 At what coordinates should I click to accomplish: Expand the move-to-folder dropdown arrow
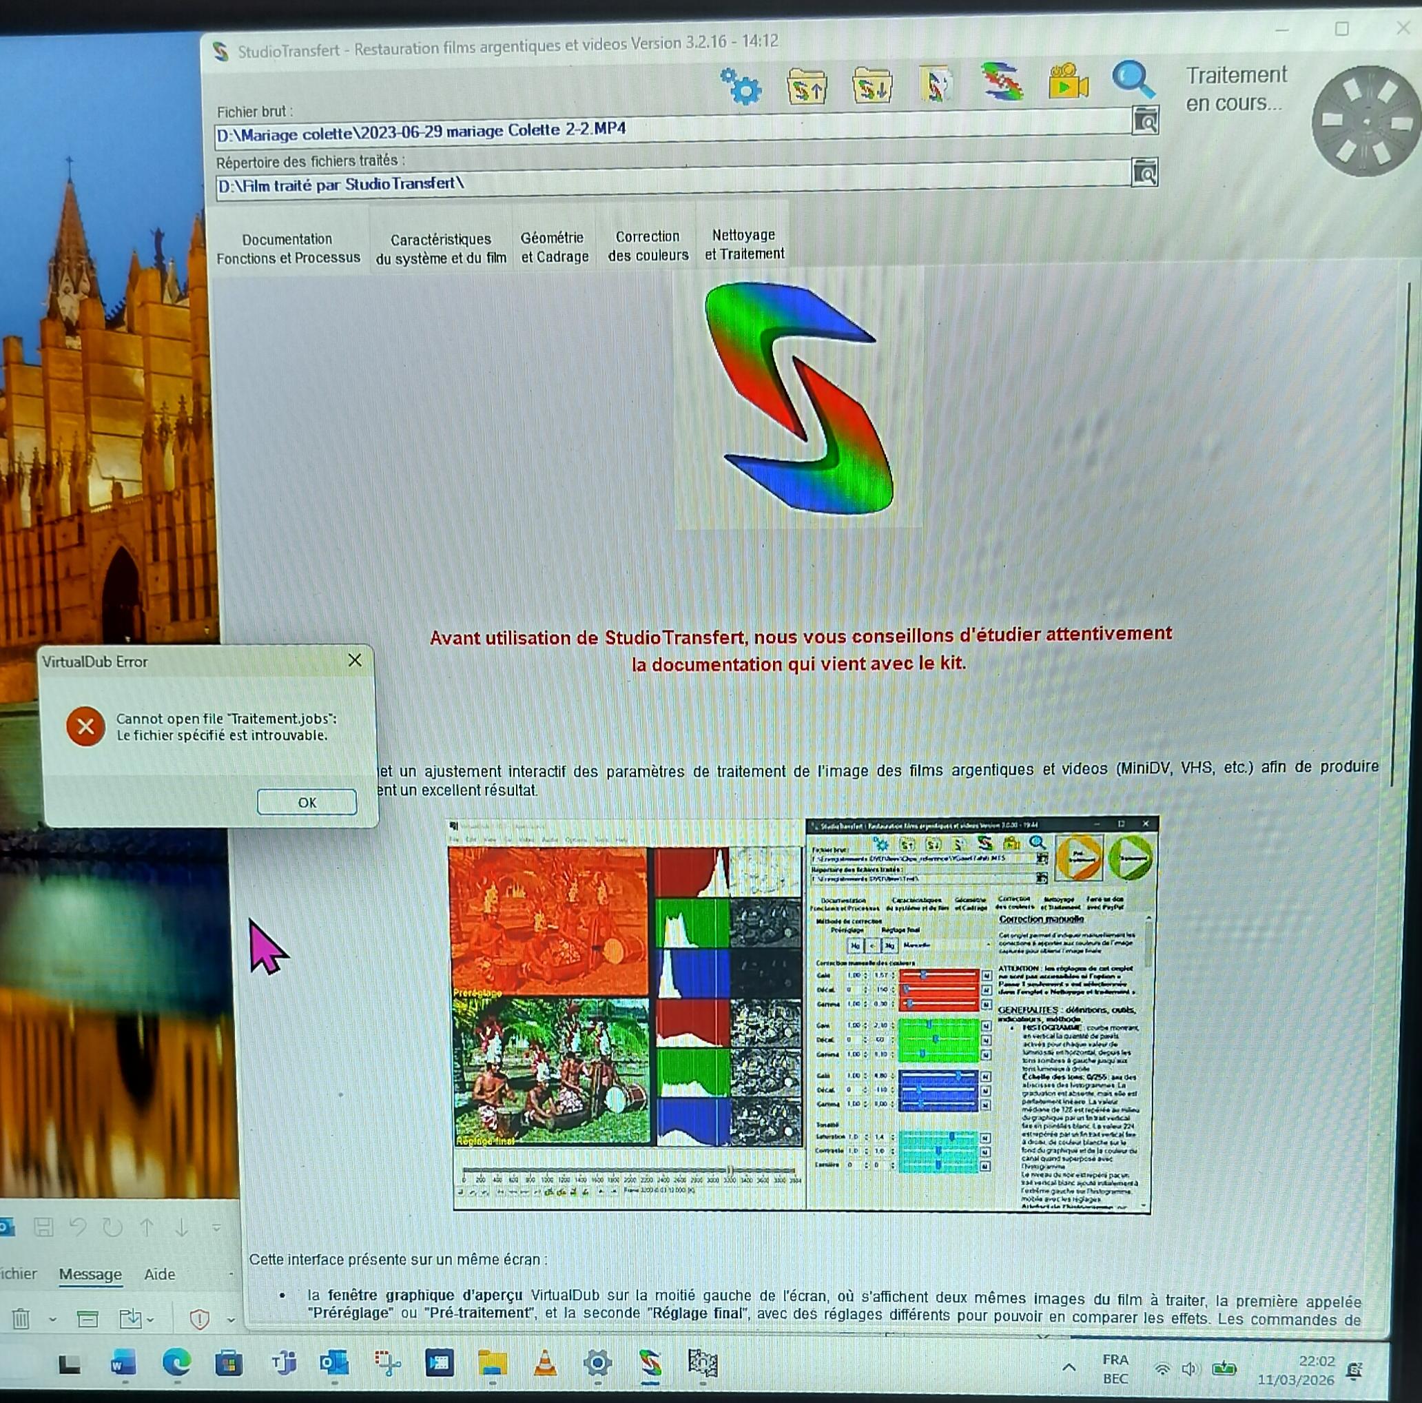[151, 1320]
